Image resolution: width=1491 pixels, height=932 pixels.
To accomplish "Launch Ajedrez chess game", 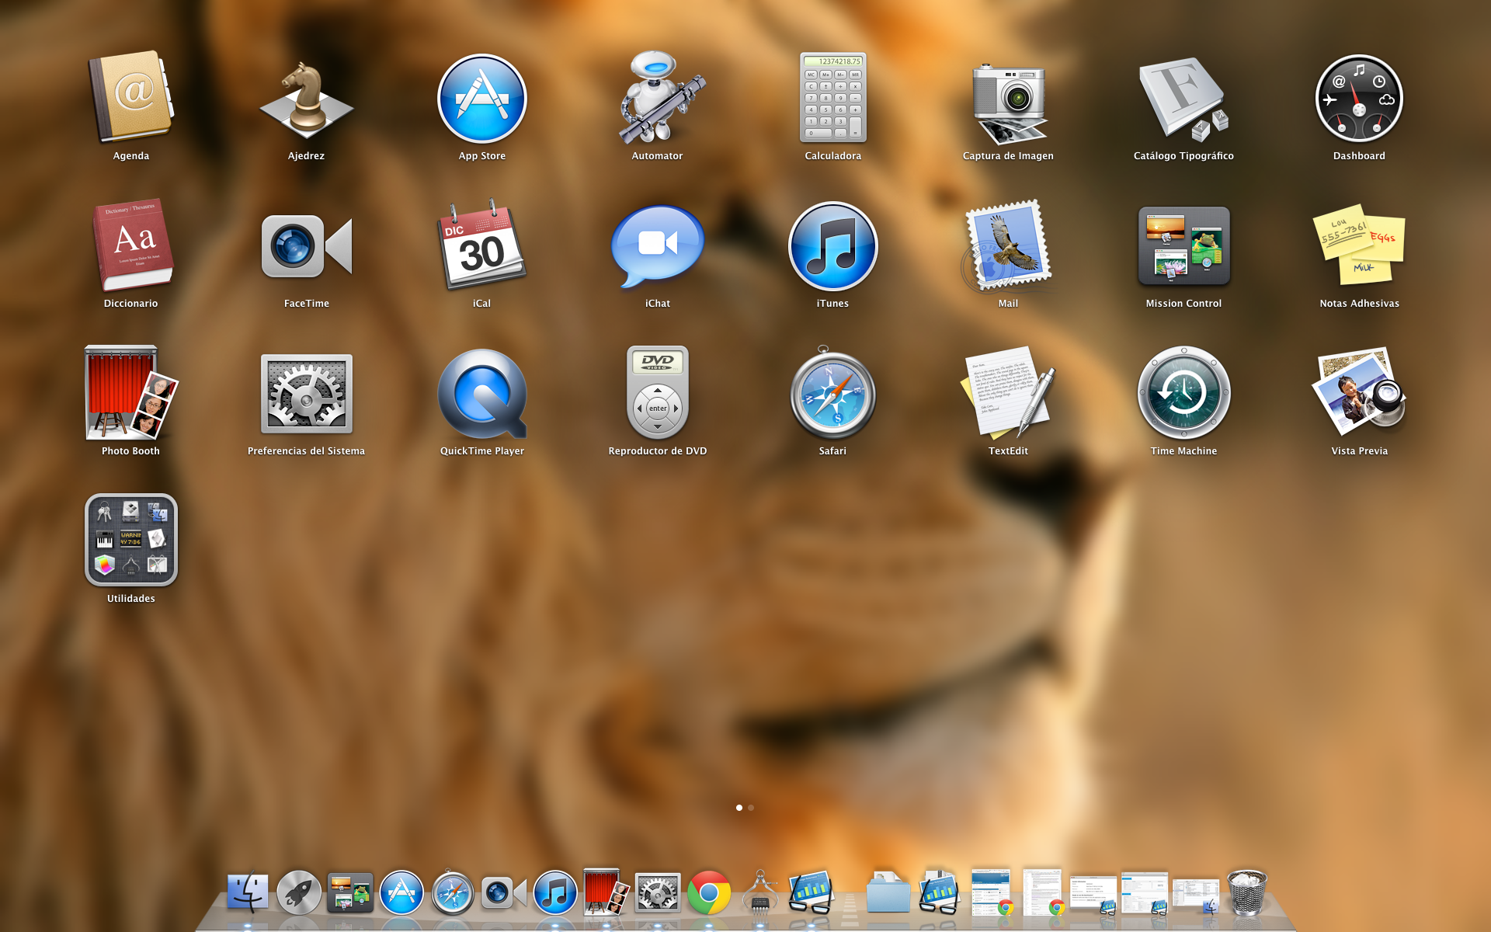I will (x=306, y=99).
